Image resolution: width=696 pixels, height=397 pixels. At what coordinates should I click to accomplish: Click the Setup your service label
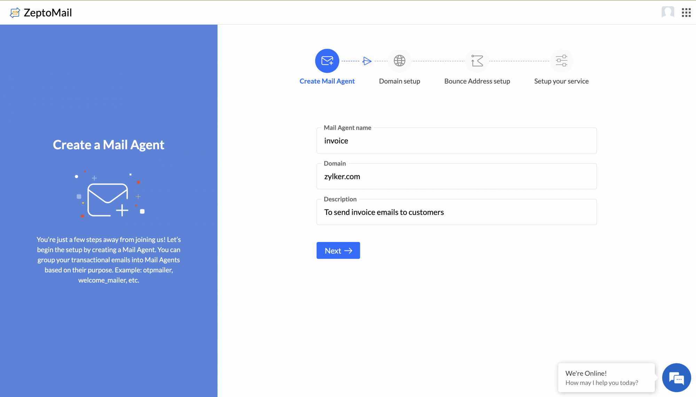(561, 81)
